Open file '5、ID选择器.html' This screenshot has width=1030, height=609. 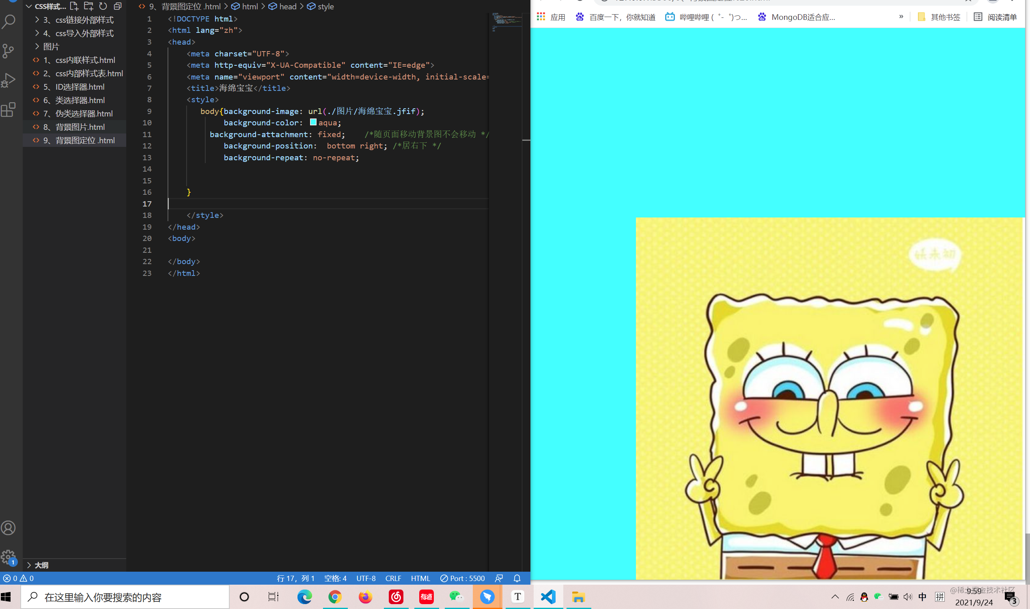[74, 86]
